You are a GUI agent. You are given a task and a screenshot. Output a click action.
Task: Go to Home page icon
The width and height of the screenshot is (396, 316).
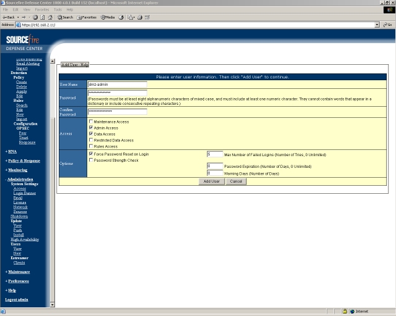[x=50, y=17]
